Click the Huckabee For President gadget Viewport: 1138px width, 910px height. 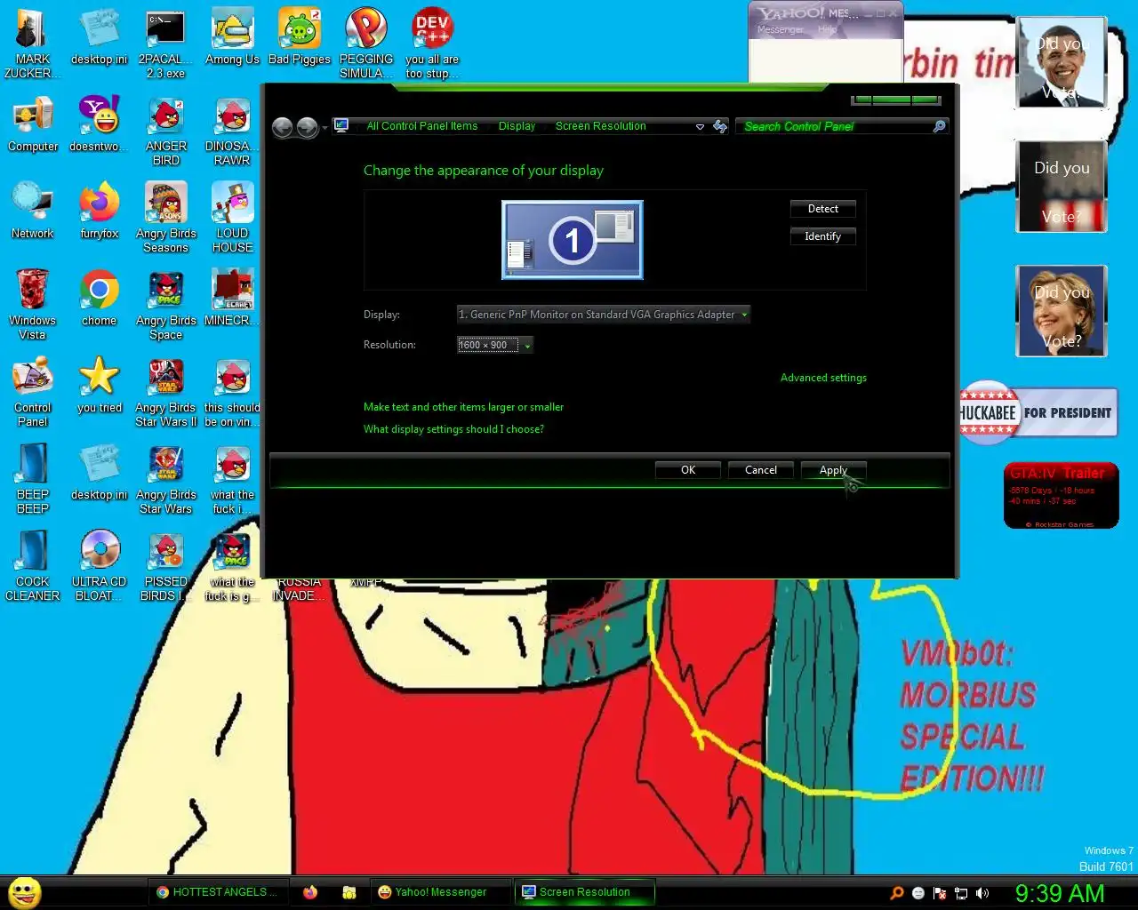pos(1038,412)
